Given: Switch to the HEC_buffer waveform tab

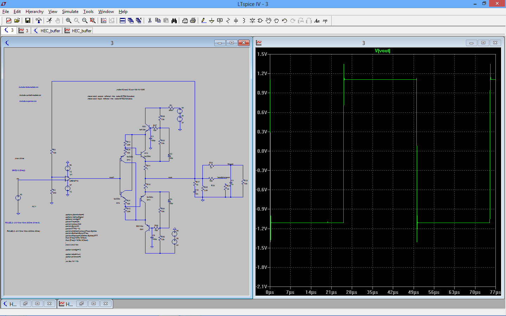Looking at the screenshot, I should click(x=78, y=31).
